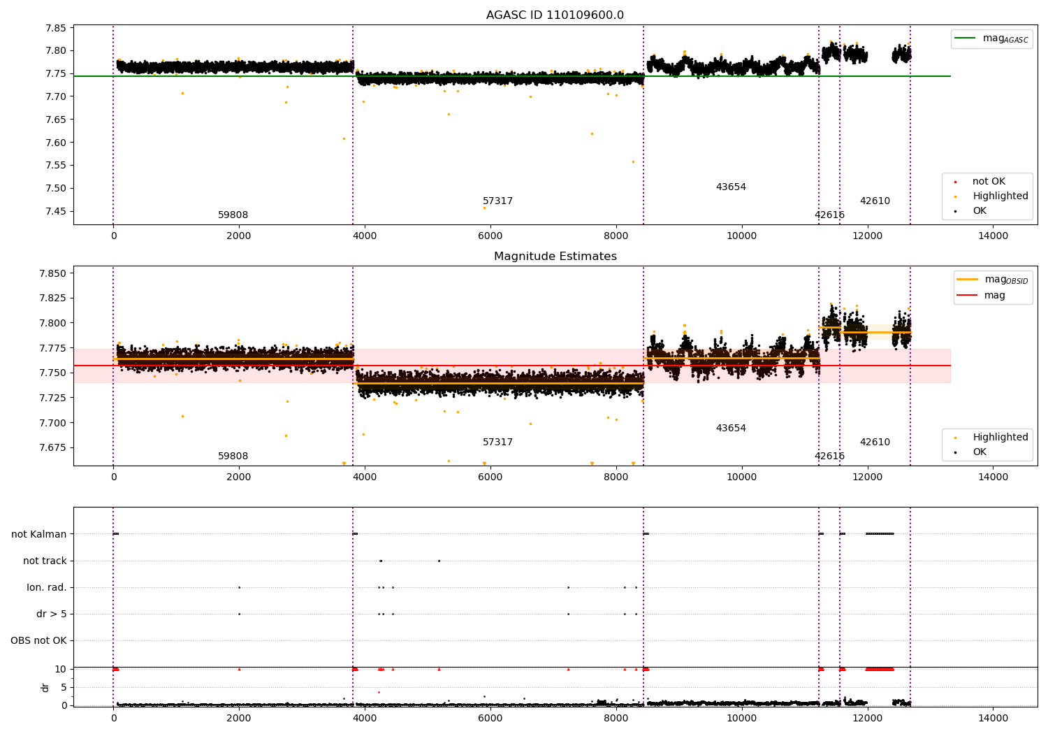Click the 7.825 y-tick in the middle plot
1048x734 pixels.
coord(52,298)
